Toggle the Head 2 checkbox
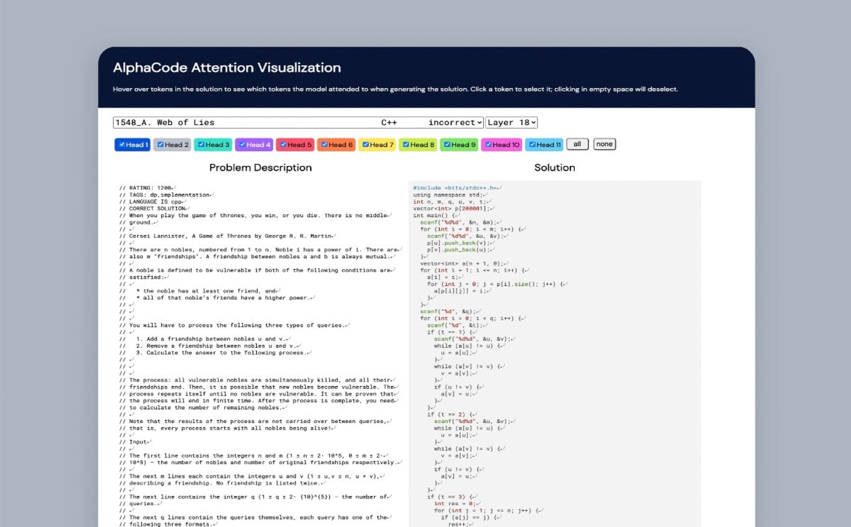The height and width of the screenshot is (527, 851). [160, 144]
